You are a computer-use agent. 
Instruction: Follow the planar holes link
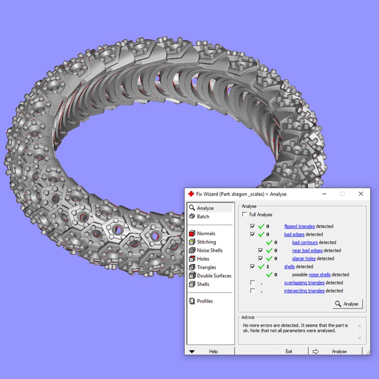[x=304, y=258]
